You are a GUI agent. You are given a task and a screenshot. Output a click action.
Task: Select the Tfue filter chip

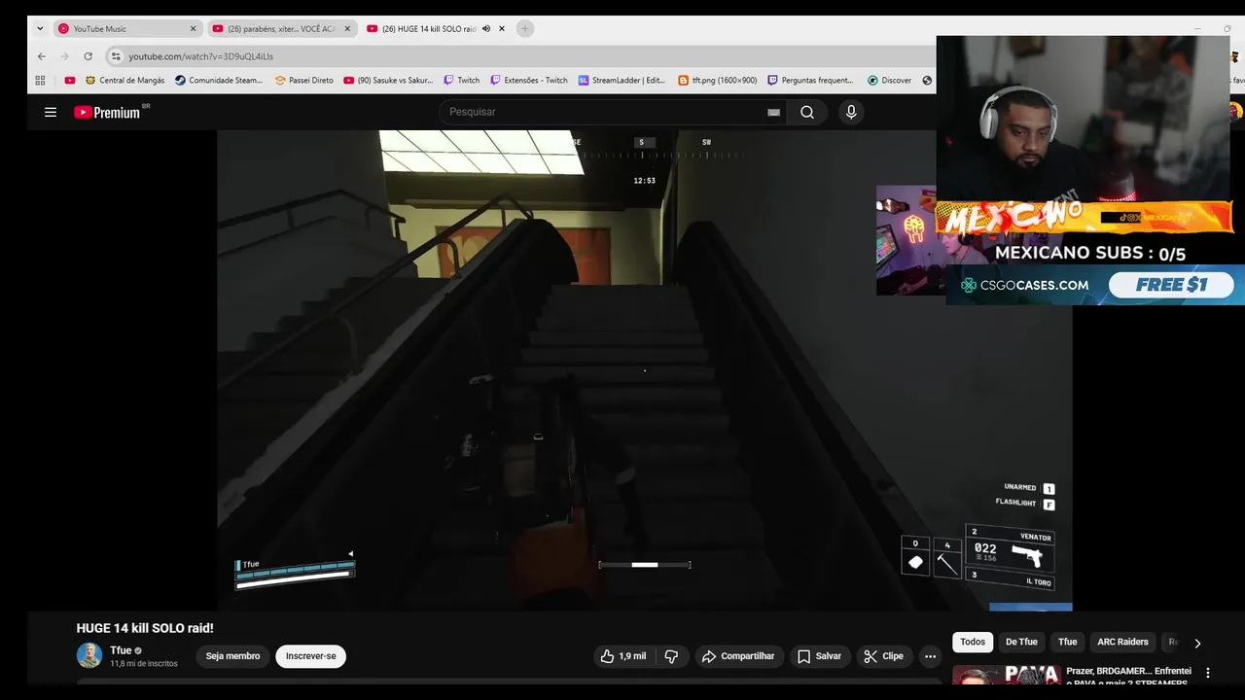[x=1068, y=642]
